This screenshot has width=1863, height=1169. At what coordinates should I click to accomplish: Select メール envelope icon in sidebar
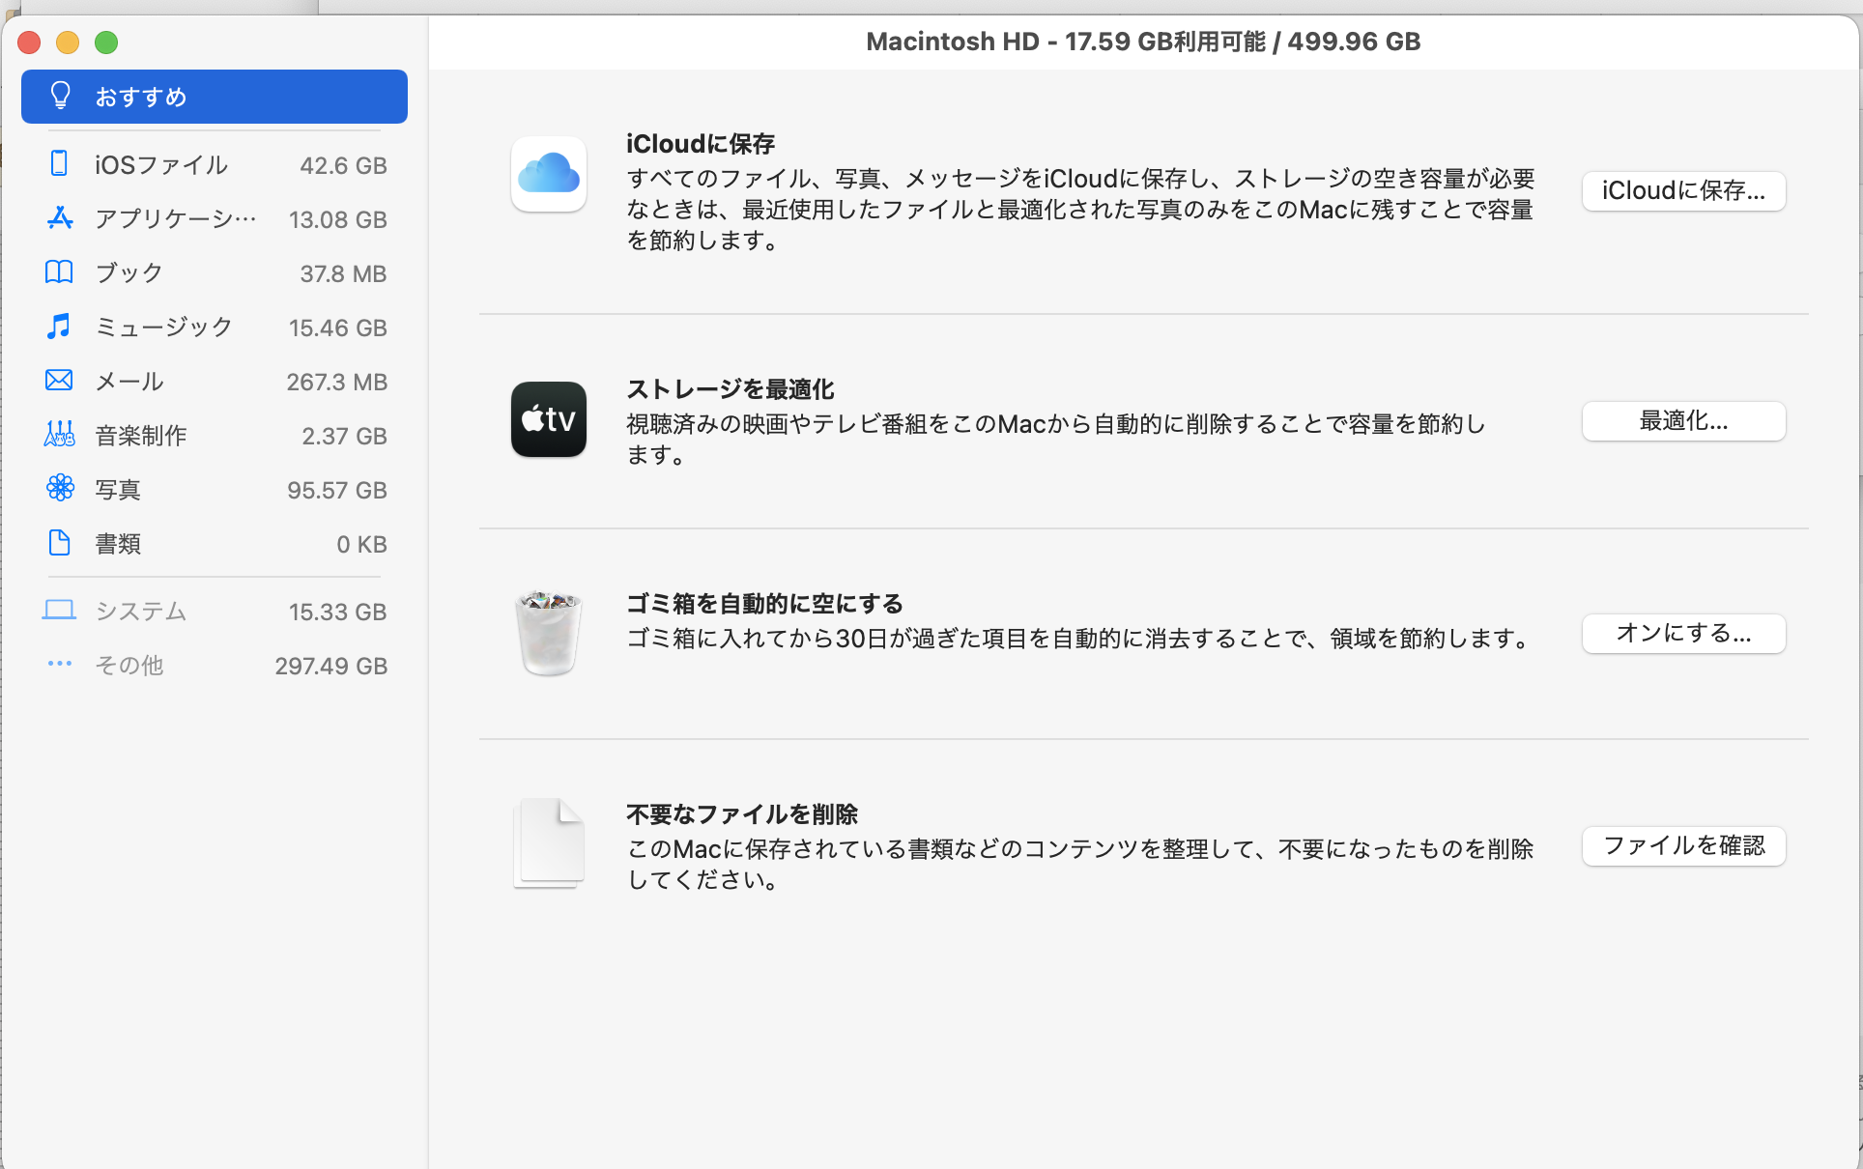point(59,381)
